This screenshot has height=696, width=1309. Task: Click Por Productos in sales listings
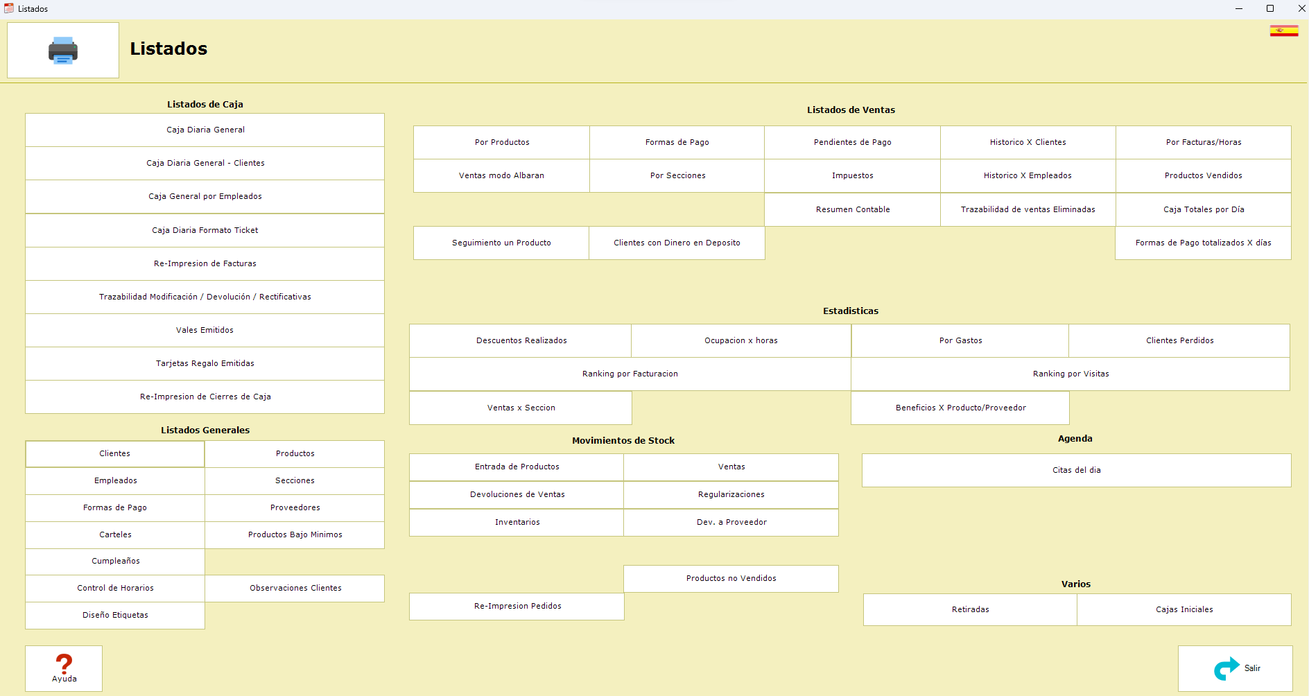[x=501, y=142]
